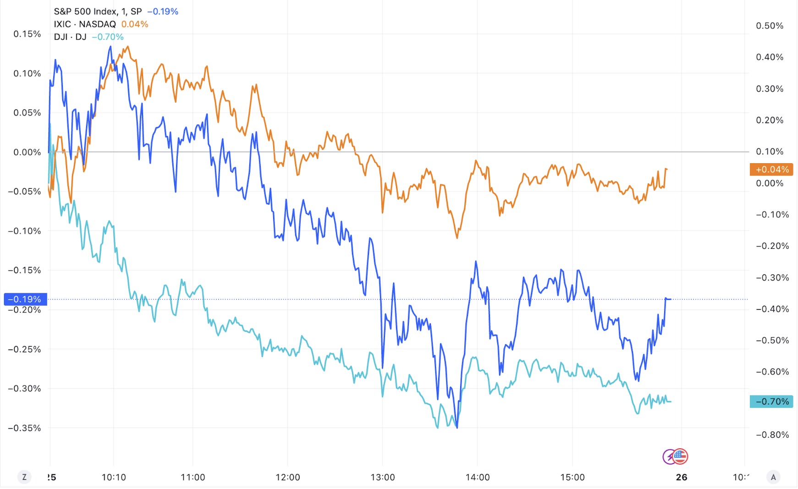Screen dimensions: 798x489
Task: Open the US flag economic event marker
Action: (x=681, y=456)
